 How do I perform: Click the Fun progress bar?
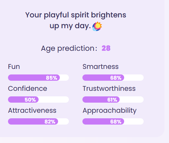tap(38, 78)
